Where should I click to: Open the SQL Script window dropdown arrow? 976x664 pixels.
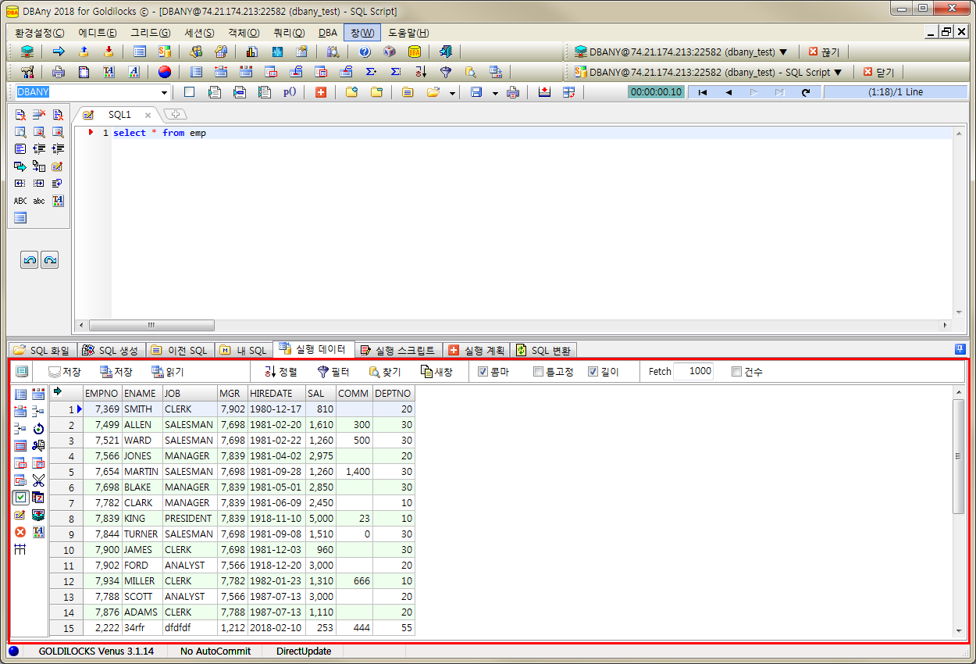[x=838, y=72]
